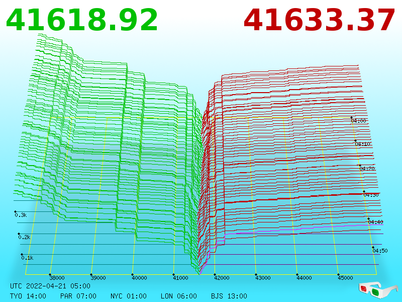Click the 42000 price axis label

pos(222,278)
